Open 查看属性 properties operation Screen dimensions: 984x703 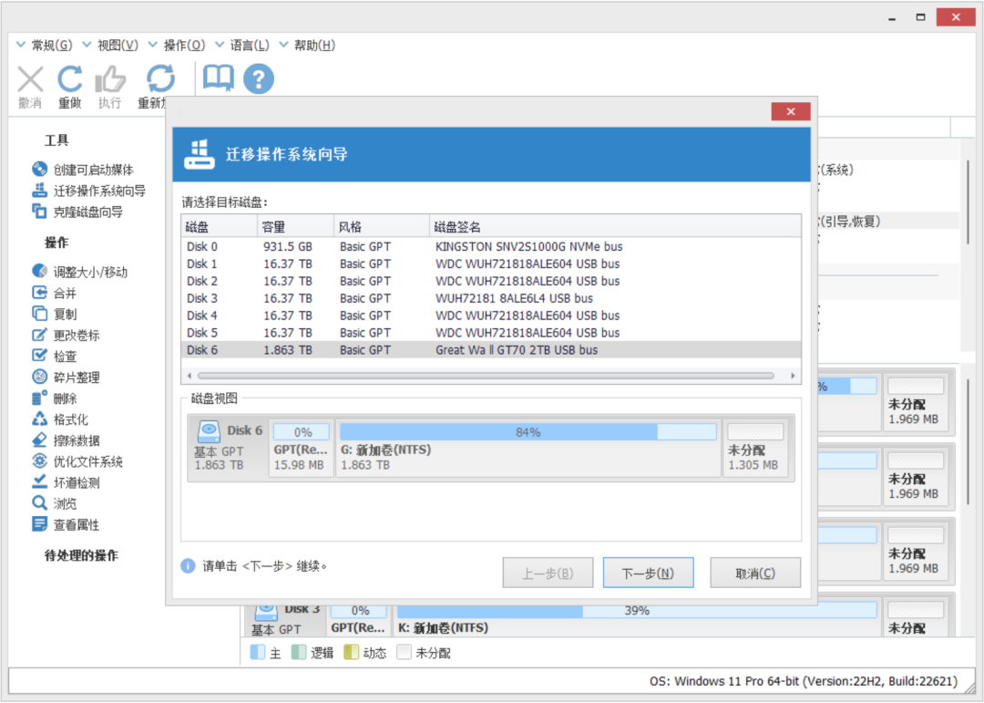66,524
